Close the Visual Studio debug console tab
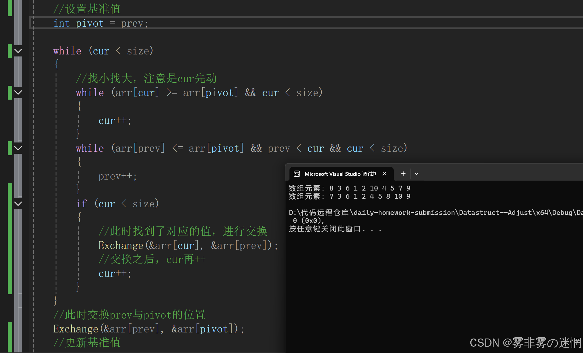Screen dimensions: 583x353 pos(384,174)
